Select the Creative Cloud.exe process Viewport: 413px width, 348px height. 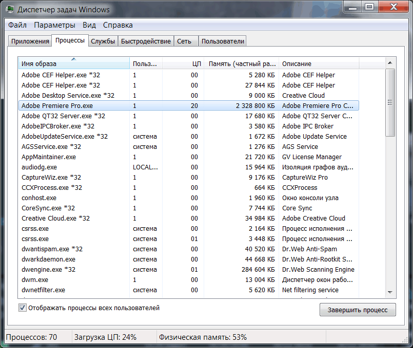click(x=189, y=218)
